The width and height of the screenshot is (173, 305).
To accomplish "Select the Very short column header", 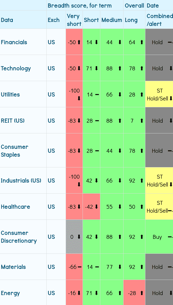I will coord(74,20).
